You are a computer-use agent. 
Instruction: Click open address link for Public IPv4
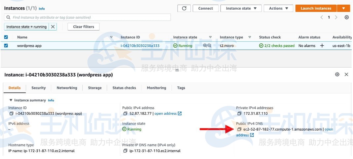click(x=166, y=113)
